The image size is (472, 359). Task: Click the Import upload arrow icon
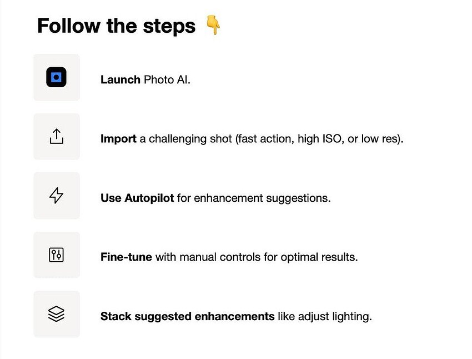[57, 137]
